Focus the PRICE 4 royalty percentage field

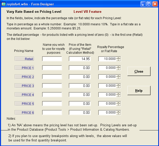[x=107, y=95]
